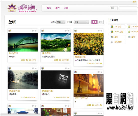138x116 pixels.
Task: Click username under the sunflower wallpaper
Action: pos(80,57)
